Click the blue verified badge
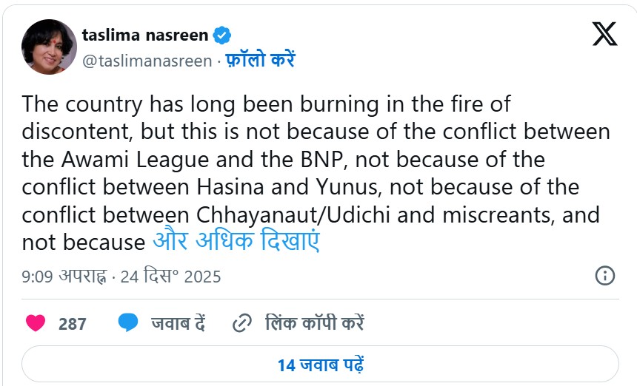The height and width of the screenshot is (386, 637). (222, 35)
